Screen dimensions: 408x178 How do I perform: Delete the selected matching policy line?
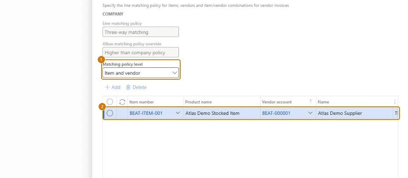tap(136, 87)
